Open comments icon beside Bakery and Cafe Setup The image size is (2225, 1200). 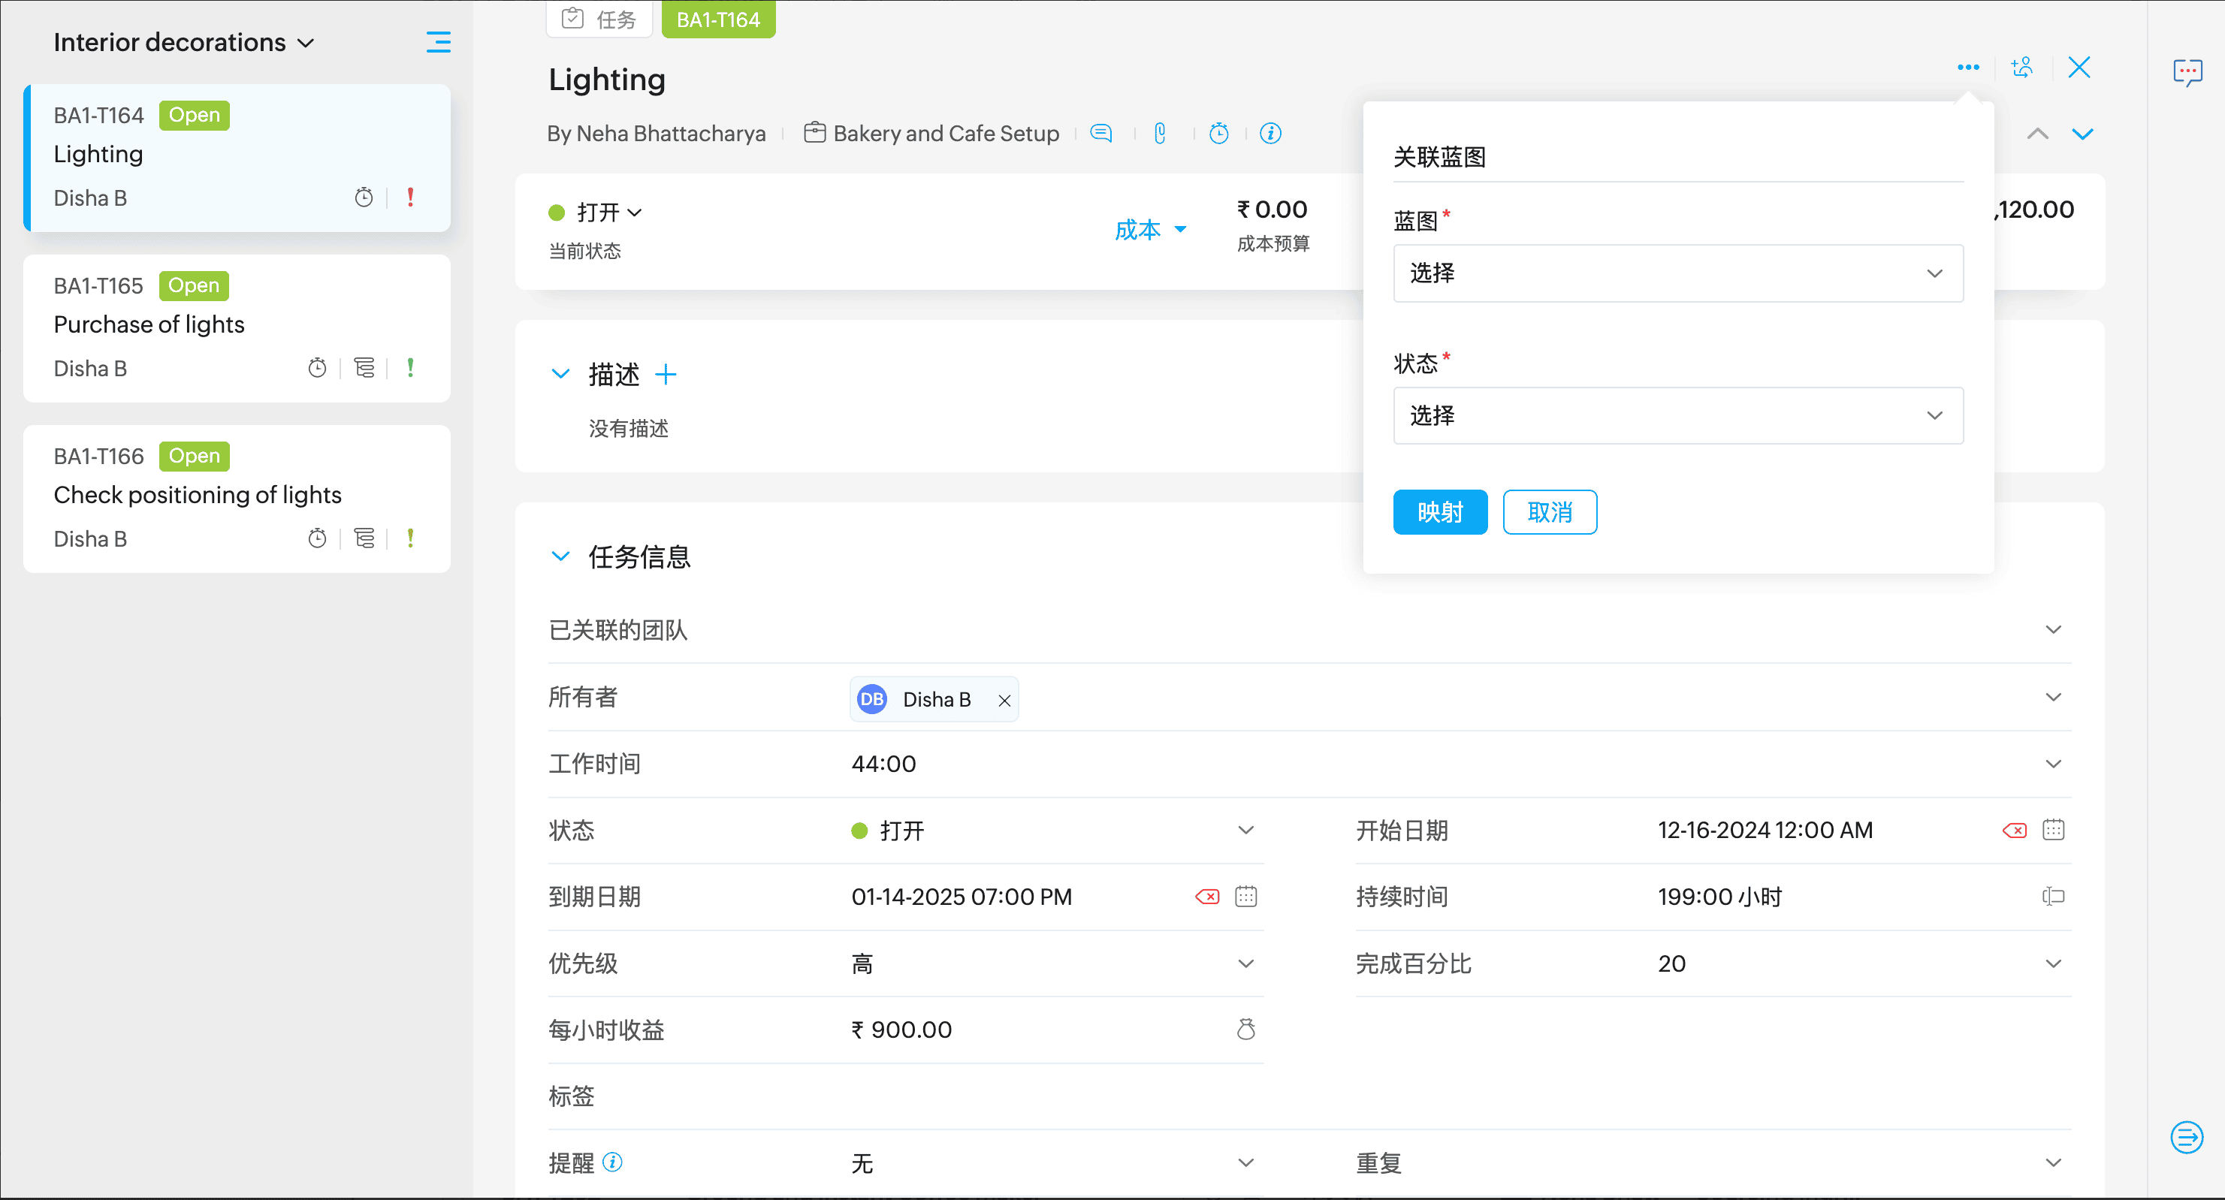[x=1100, y=133]
